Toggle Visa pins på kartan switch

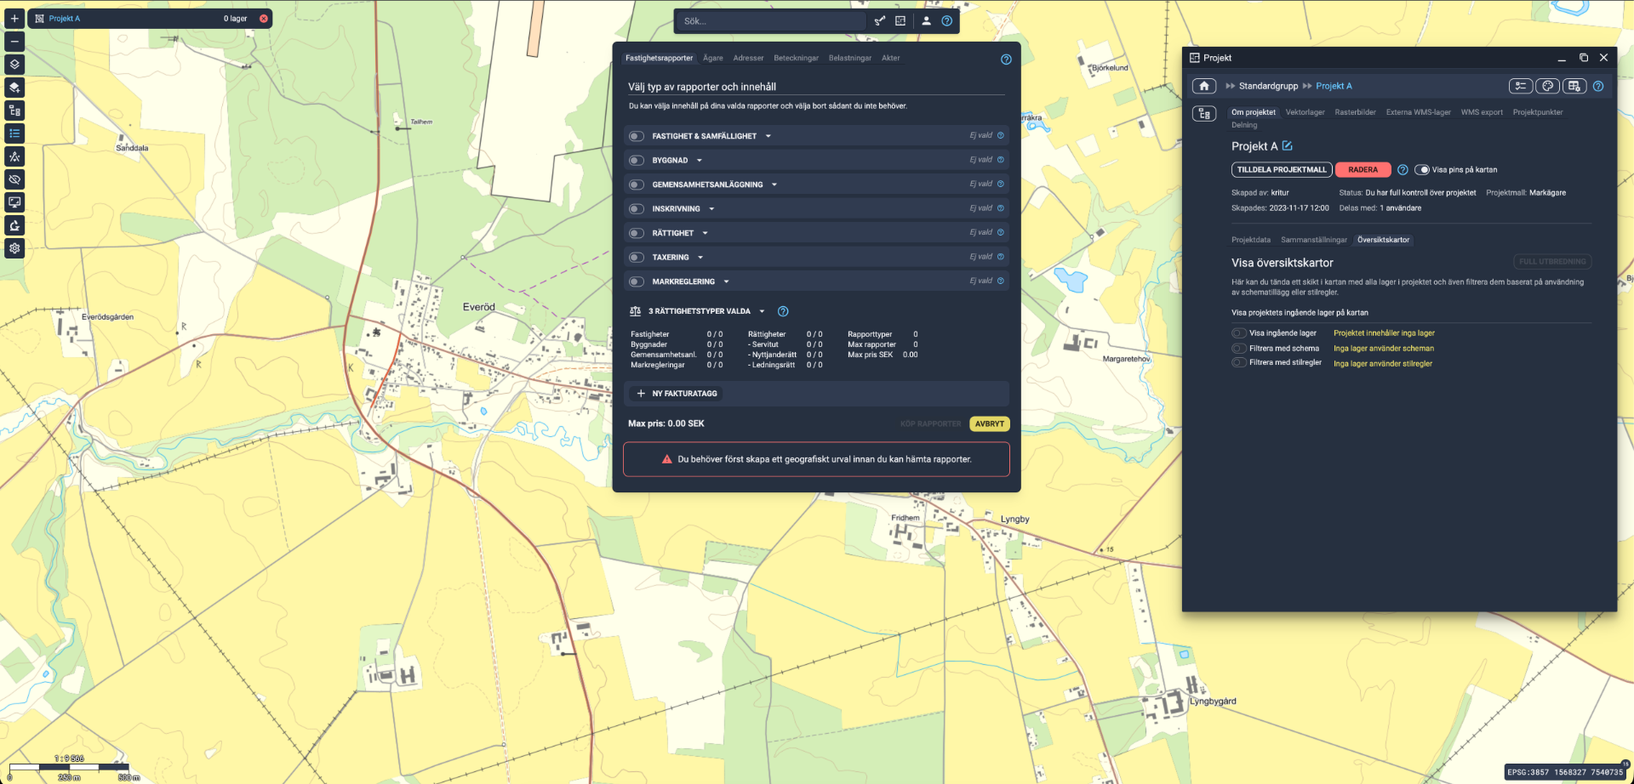pos(1421,170)
